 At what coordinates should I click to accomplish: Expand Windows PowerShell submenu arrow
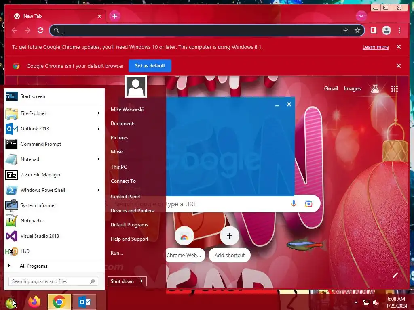pos(99,190)
